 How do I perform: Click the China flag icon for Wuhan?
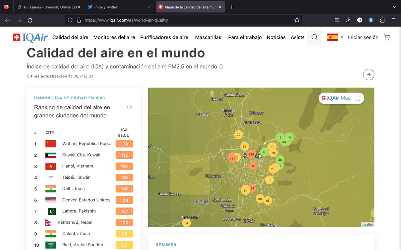tap(51, 144)
